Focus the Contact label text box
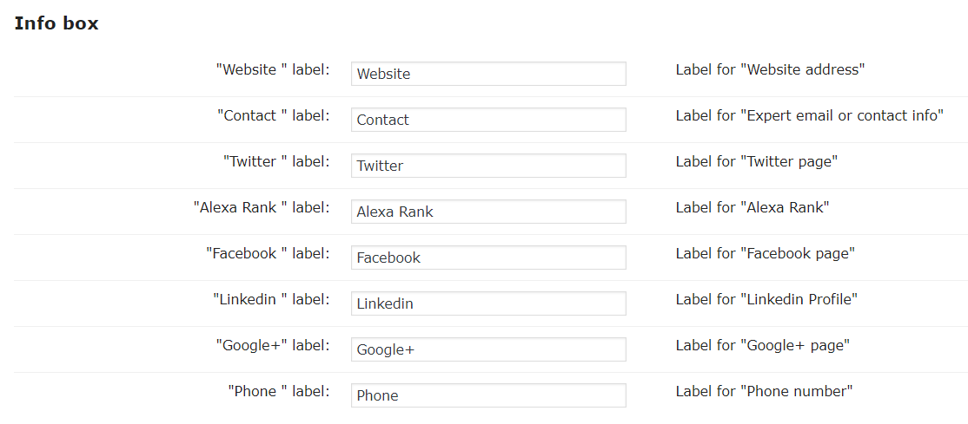This screenshot has height=424, width=968. pyautogui.click(x=488, y=120)
